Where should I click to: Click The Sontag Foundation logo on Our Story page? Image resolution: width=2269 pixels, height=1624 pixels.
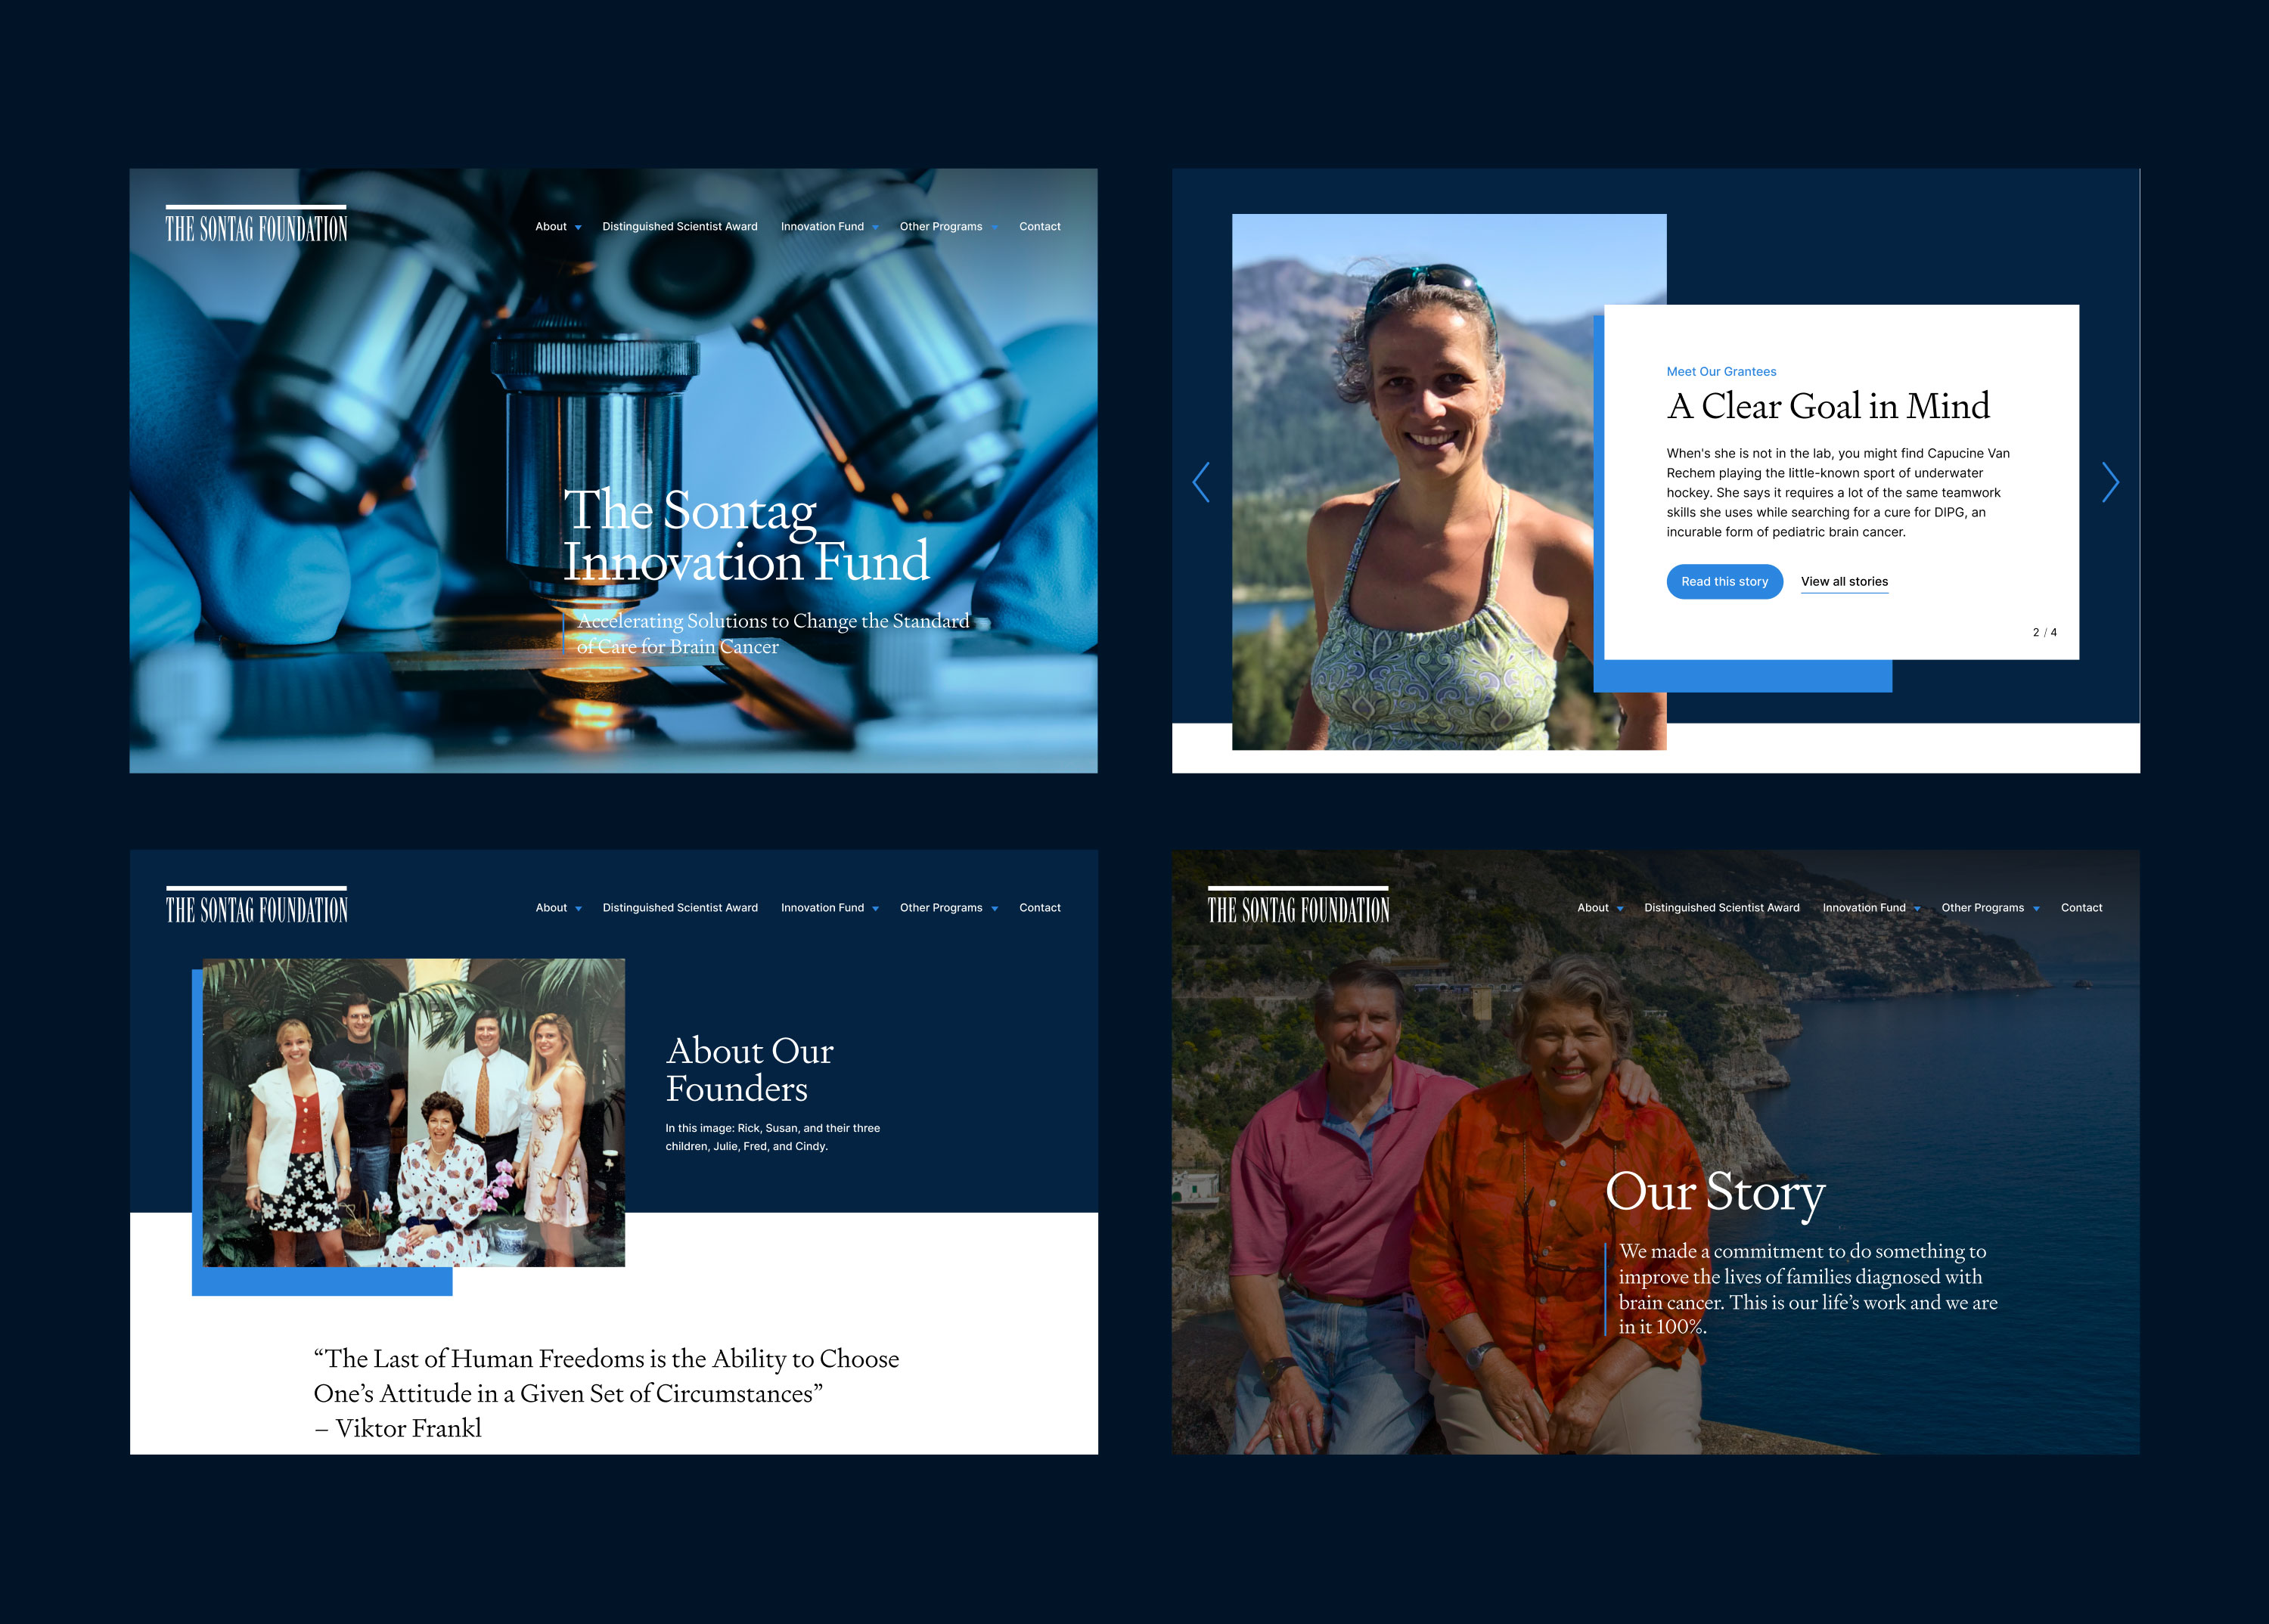(1298, 905)
